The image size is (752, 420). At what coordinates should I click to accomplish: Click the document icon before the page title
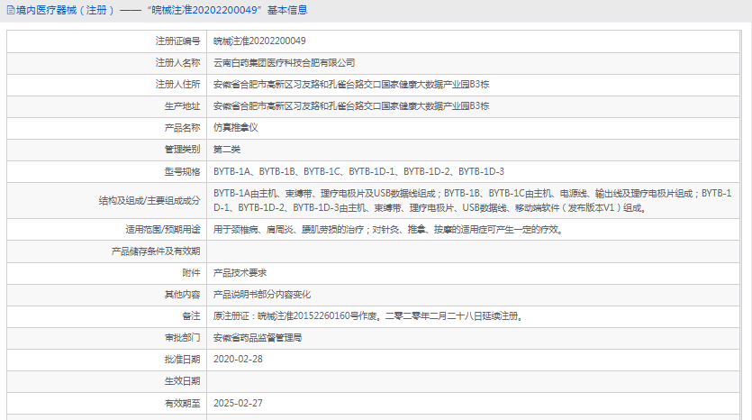point(11,10)
